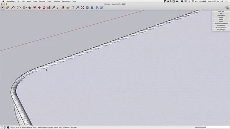Open the Camera menu
The width and height of the screenshot is (230, 129).
42,1
